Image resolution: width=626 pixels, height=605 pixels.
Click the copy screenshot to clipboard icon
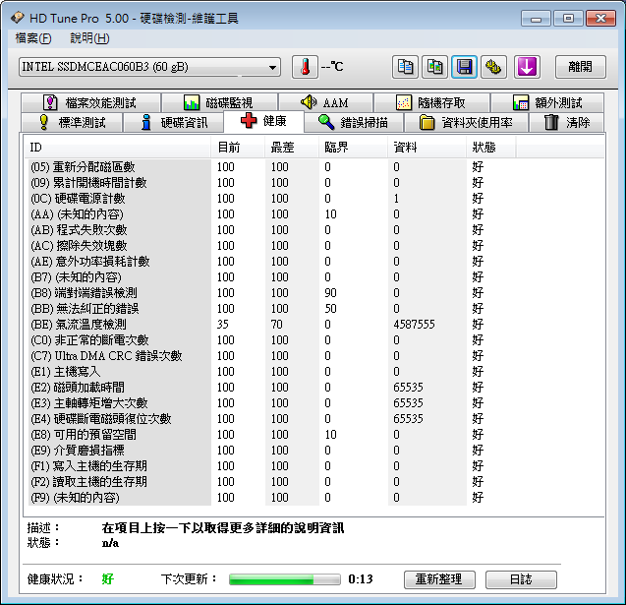(434, 67)
